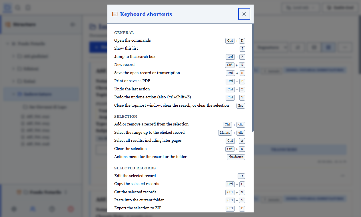Click the X key cap for cut

(242, 192)
